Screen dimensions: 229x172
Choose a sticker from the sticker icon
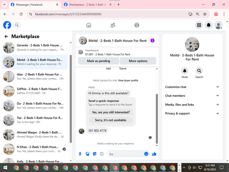(95, 154)
